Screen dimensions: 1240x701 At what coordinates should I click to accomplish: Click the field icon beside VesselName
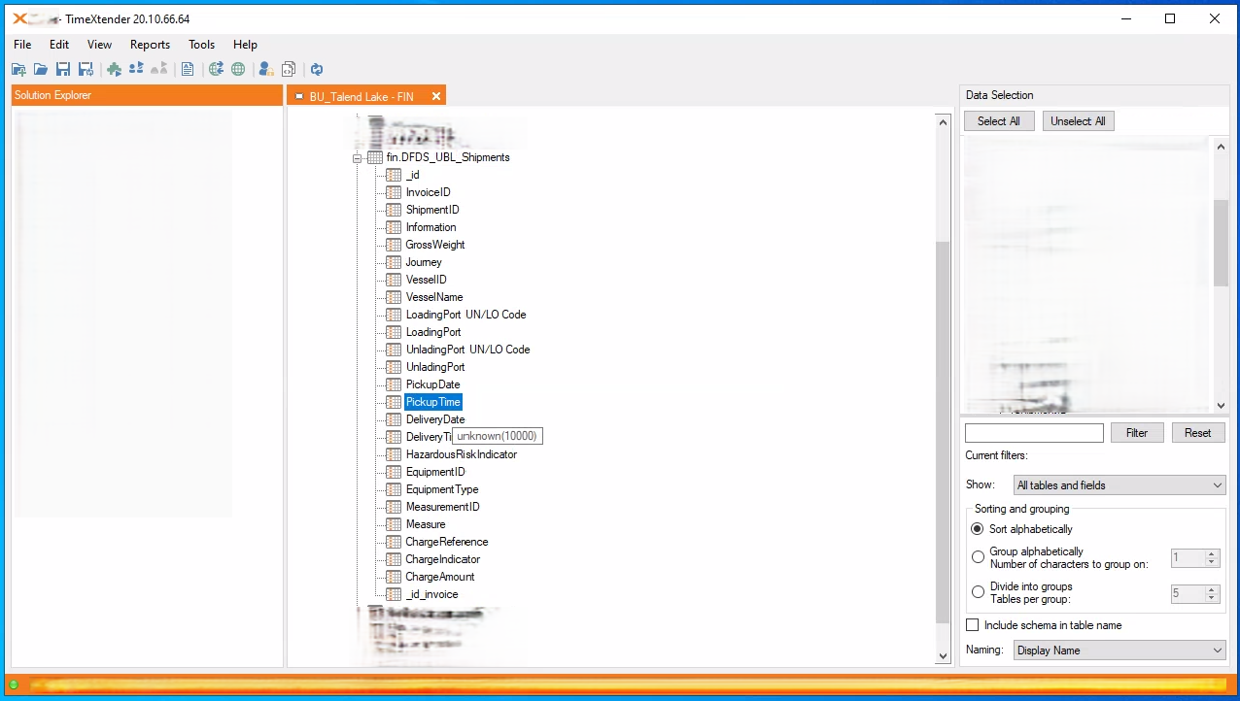394,297
